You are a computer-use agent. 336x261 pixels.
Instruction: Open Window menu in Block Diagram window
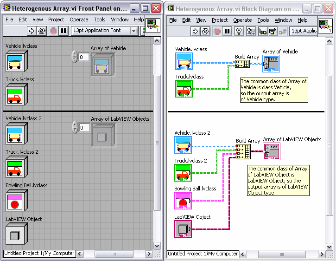(x=283, y=20)
